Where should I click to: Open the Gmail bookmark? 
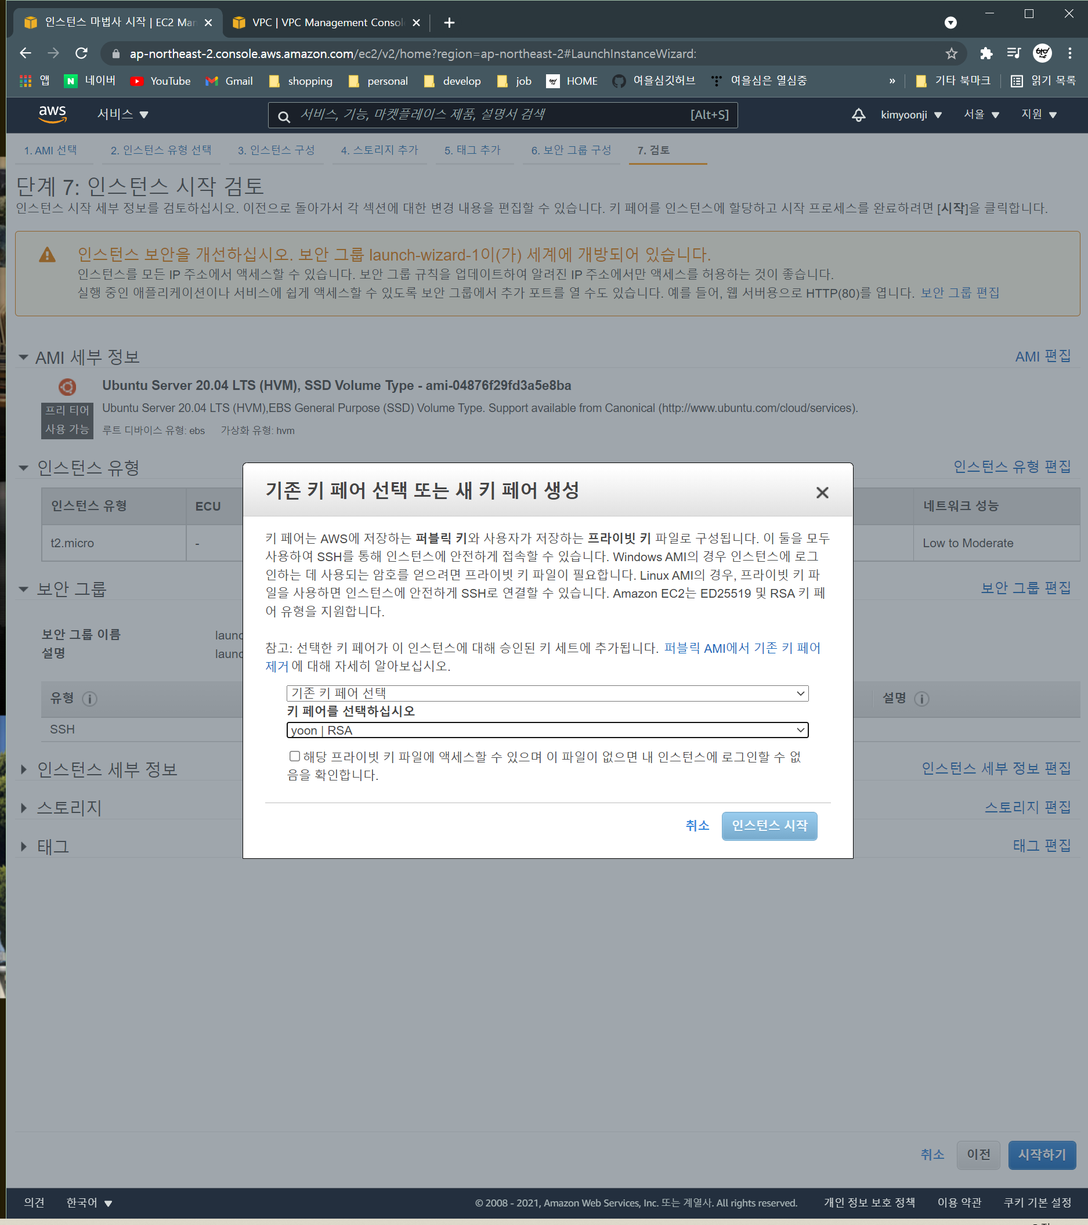229,81
